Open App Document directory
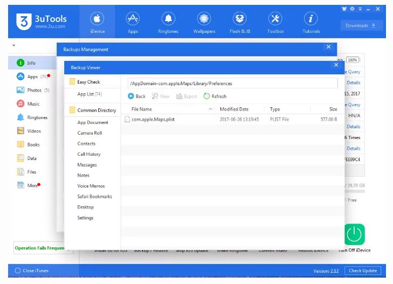 92,122
